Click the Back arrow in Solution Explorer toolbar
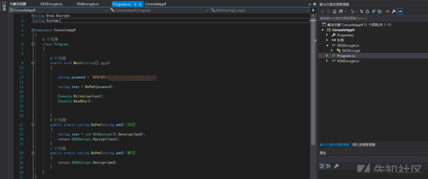This screenshot has height=179, width=428. point(322,11)
